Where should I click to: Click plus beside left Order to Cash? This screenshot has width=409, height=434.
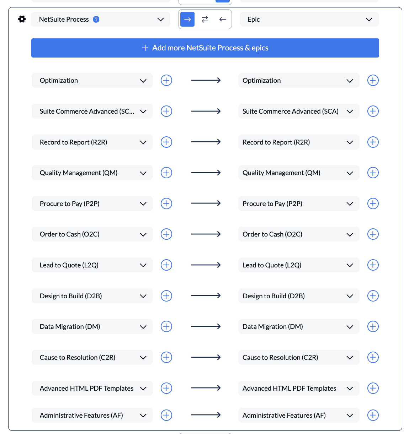tap(166, 234)
